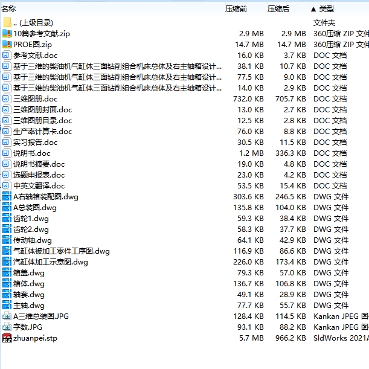The height and width of the screenshot is (369, 369).
Task: Select file name 说明书.doc
Action: pyautogui.click(x=32, y=153)
